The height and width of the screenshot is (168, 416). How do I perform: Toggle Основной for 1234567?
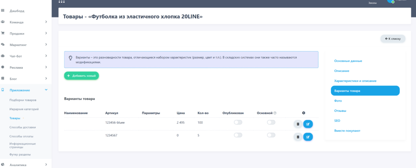(271, 135)
